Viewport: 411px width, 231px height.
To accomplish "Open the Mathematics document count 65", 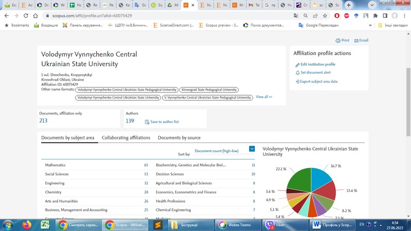I will (146, 165).
